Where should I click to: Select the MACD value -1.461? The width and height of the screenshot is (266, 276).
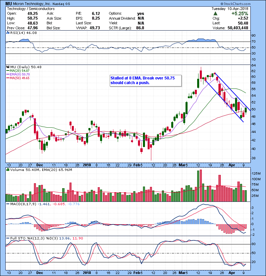pyautogui.click(x=44, y=204)
